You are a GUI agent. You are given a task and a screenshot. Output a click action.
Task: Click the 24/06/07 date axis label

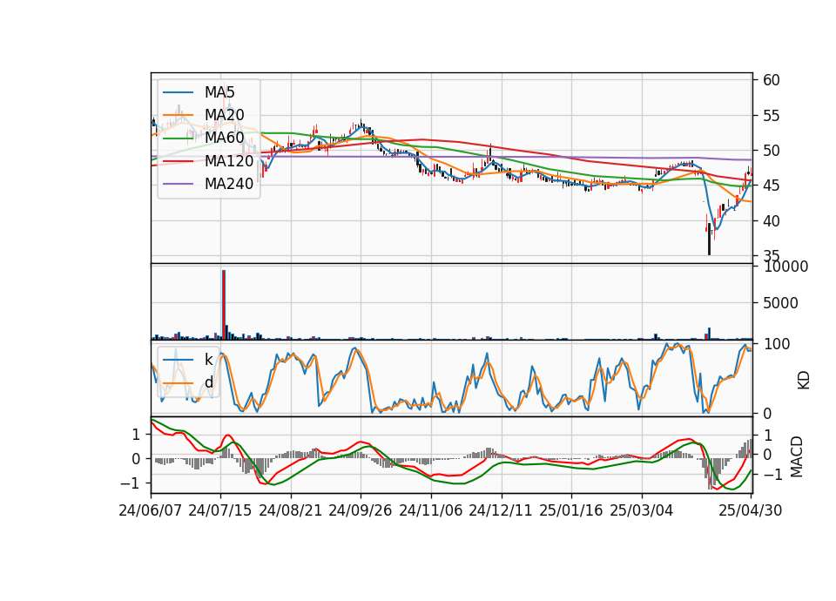[151, 510]
